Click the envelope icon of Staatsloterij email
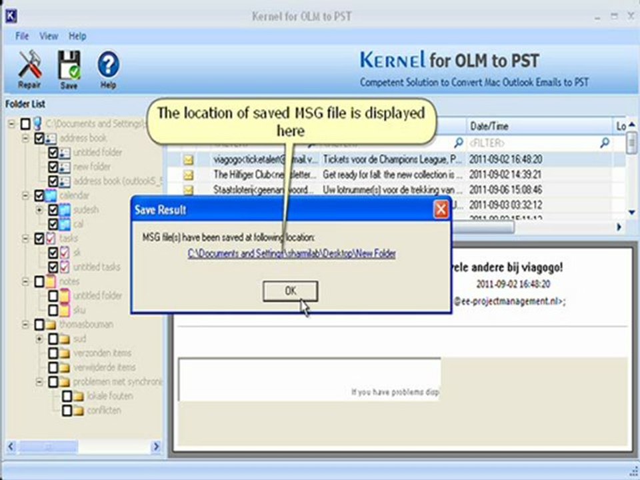Viewport: 640px width, 480px height. coord(188,190)
